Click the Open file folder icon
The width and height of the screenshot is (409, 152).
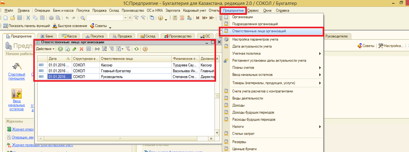[13, 18]
